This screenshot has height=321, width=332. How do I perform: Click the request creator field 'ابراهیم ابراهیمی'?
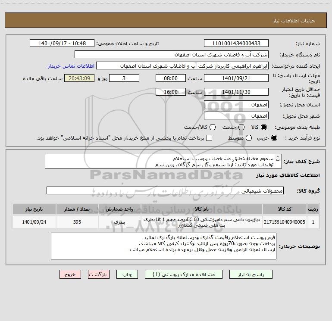(x=182, y=66)
